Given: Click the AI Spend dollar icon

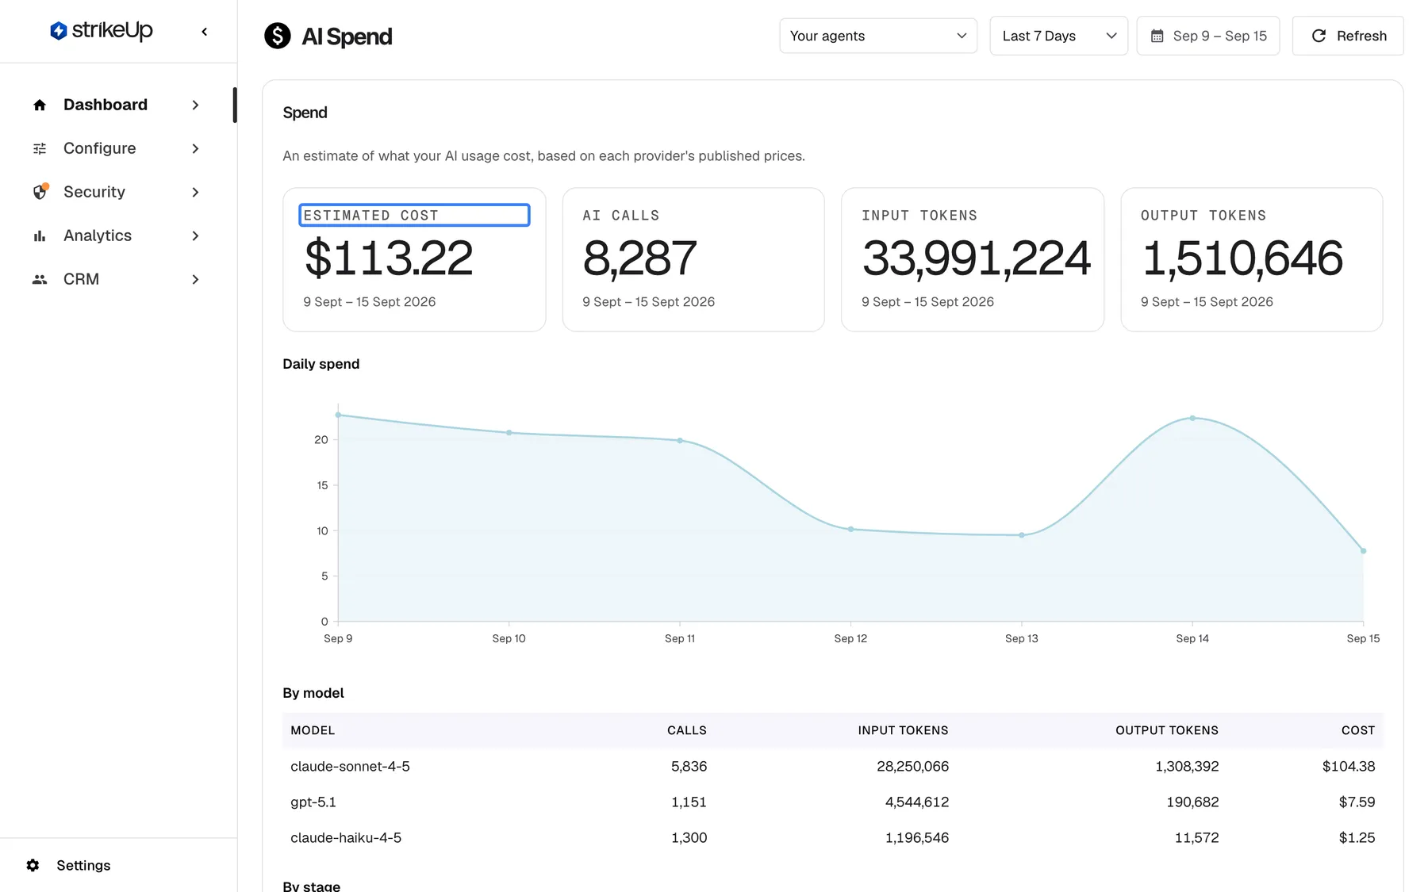Looking at the screenshot, I should [x=278, y=36].
